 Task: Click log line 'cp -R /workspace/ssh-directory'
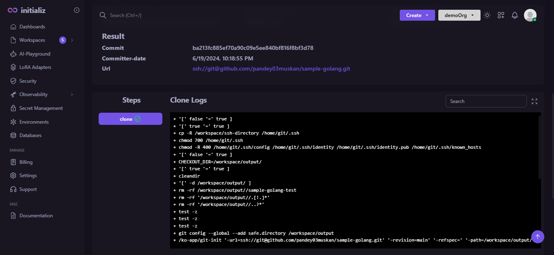click(x=236, y=133)
